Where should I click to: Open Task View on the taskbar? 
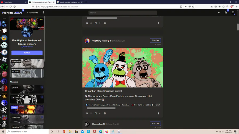[x=58, y=131]
